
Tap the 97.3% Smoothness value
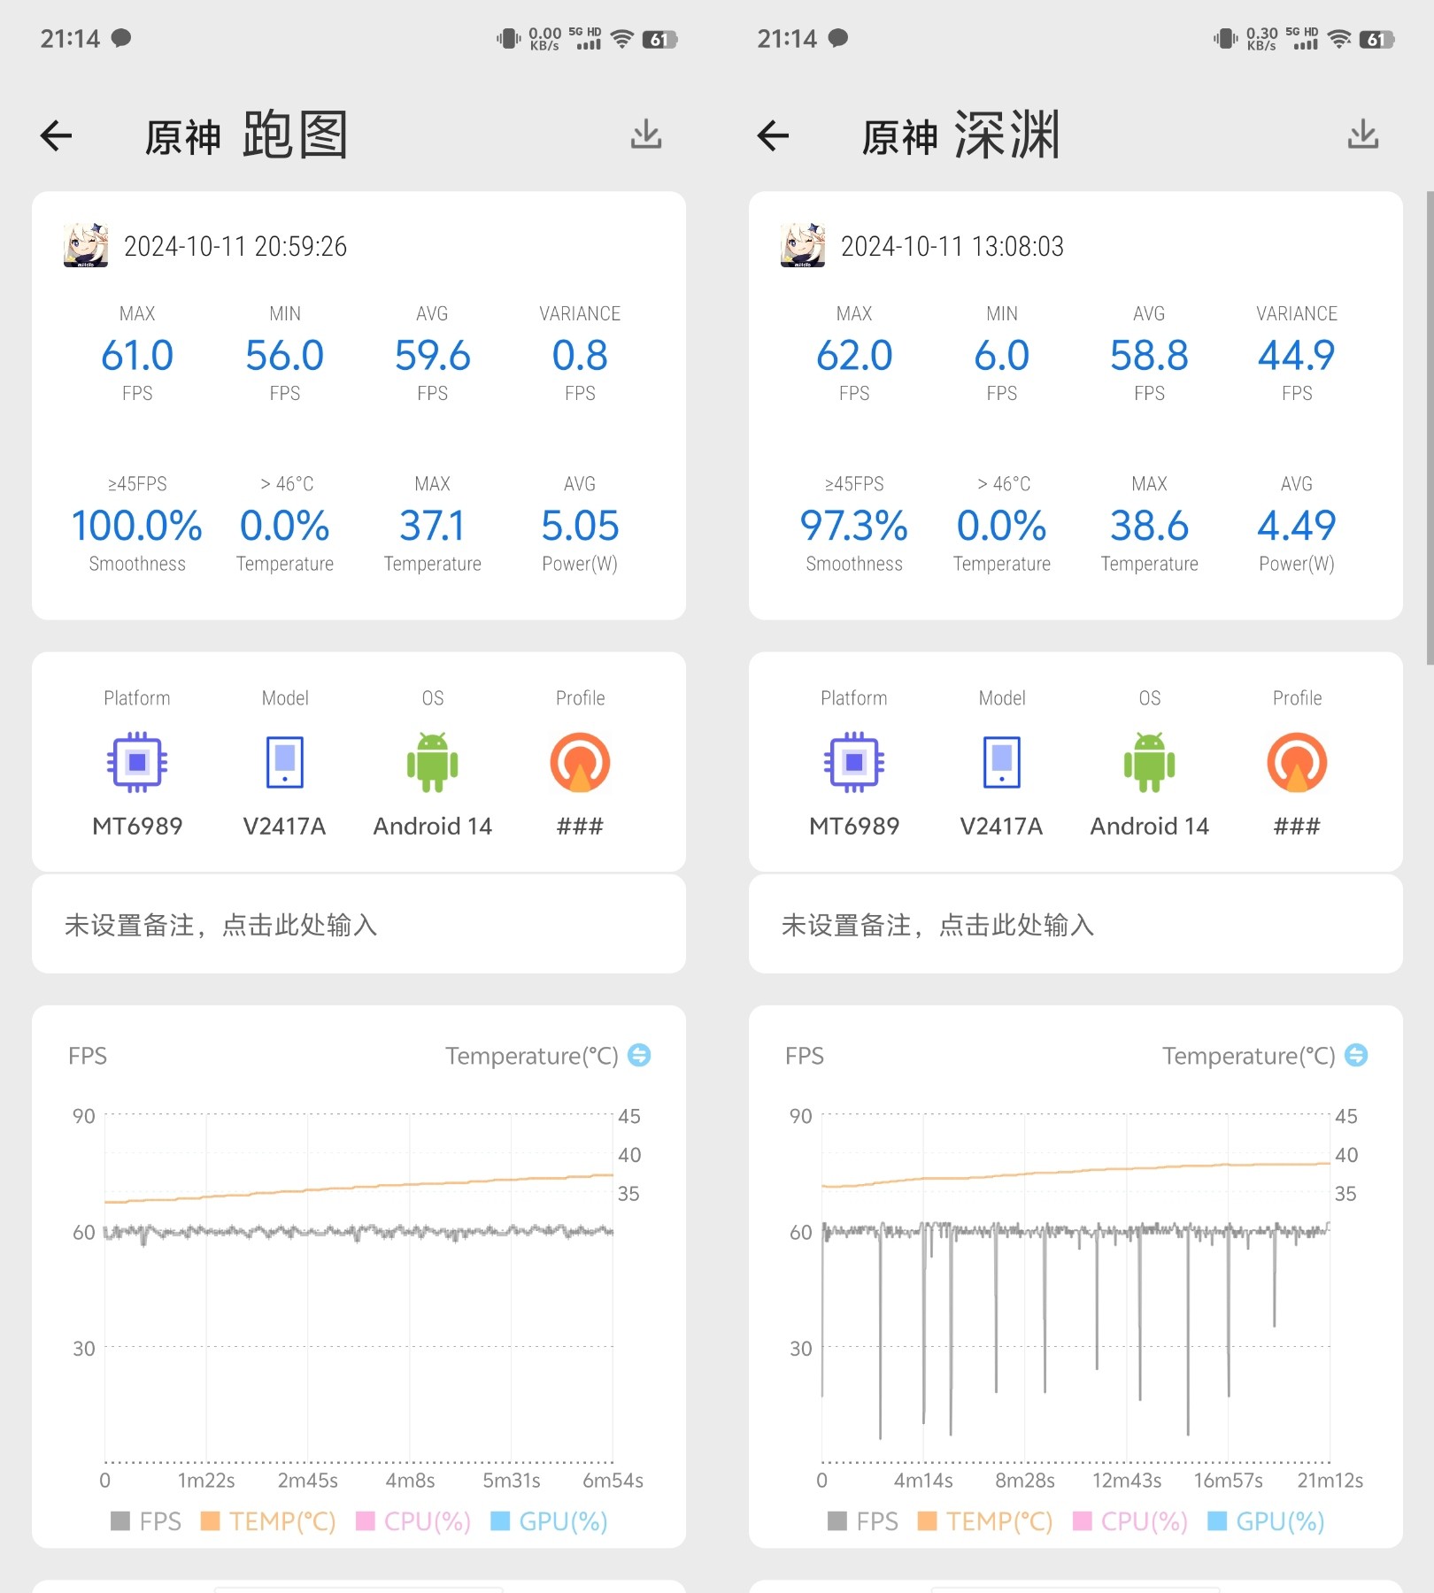[x=854, y=526]
